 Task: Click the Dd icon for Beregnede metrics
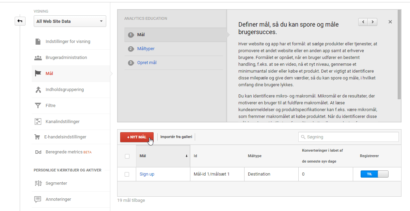coord(38,152)
